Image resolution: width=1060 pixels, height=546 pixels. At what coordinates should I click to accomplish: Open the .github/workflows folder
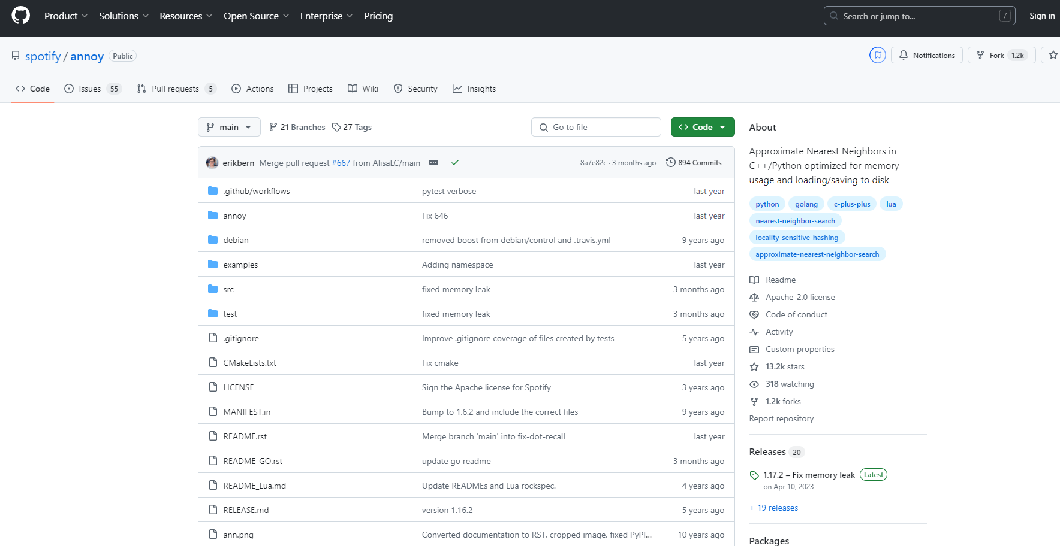pos(257,191)
